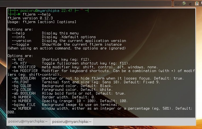Click the 'ftjerm --help' command text
This screenshot has height=129, width=202.
pos(37,15)
